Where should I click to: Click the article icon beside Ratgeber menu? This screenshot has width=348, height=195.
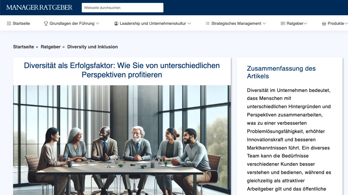click(x=283, y=24)
